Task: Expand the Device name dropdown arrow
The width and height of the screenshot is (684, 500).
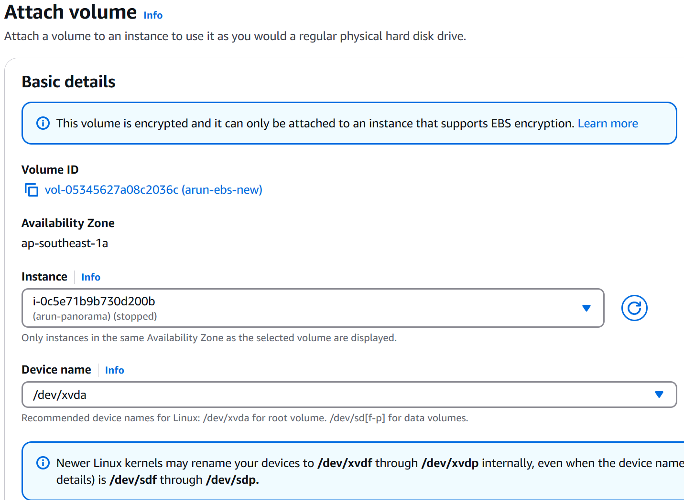Action: tap(659, 395)
